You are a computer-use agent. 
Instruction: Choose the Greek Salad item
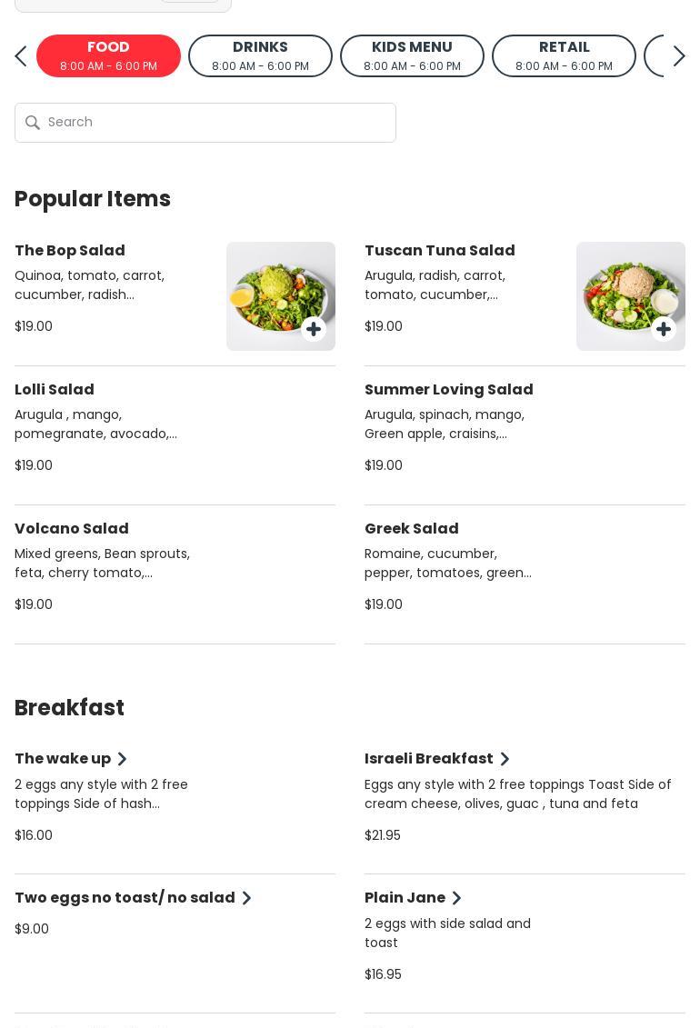coord(411,529)
